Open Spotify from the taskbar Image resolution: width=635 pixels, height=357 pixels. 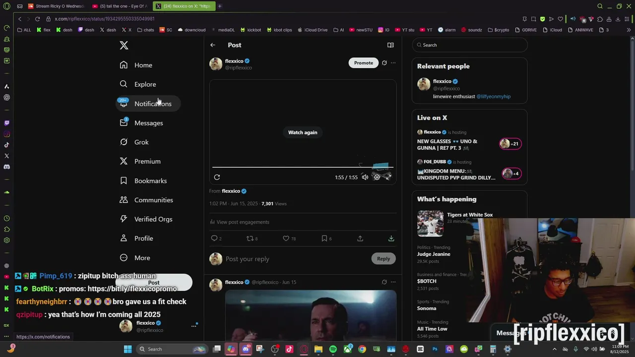coord(333,349)
